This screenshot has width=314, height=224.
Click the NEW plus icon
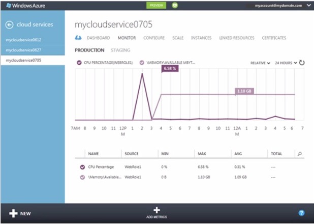coord(13,213)
